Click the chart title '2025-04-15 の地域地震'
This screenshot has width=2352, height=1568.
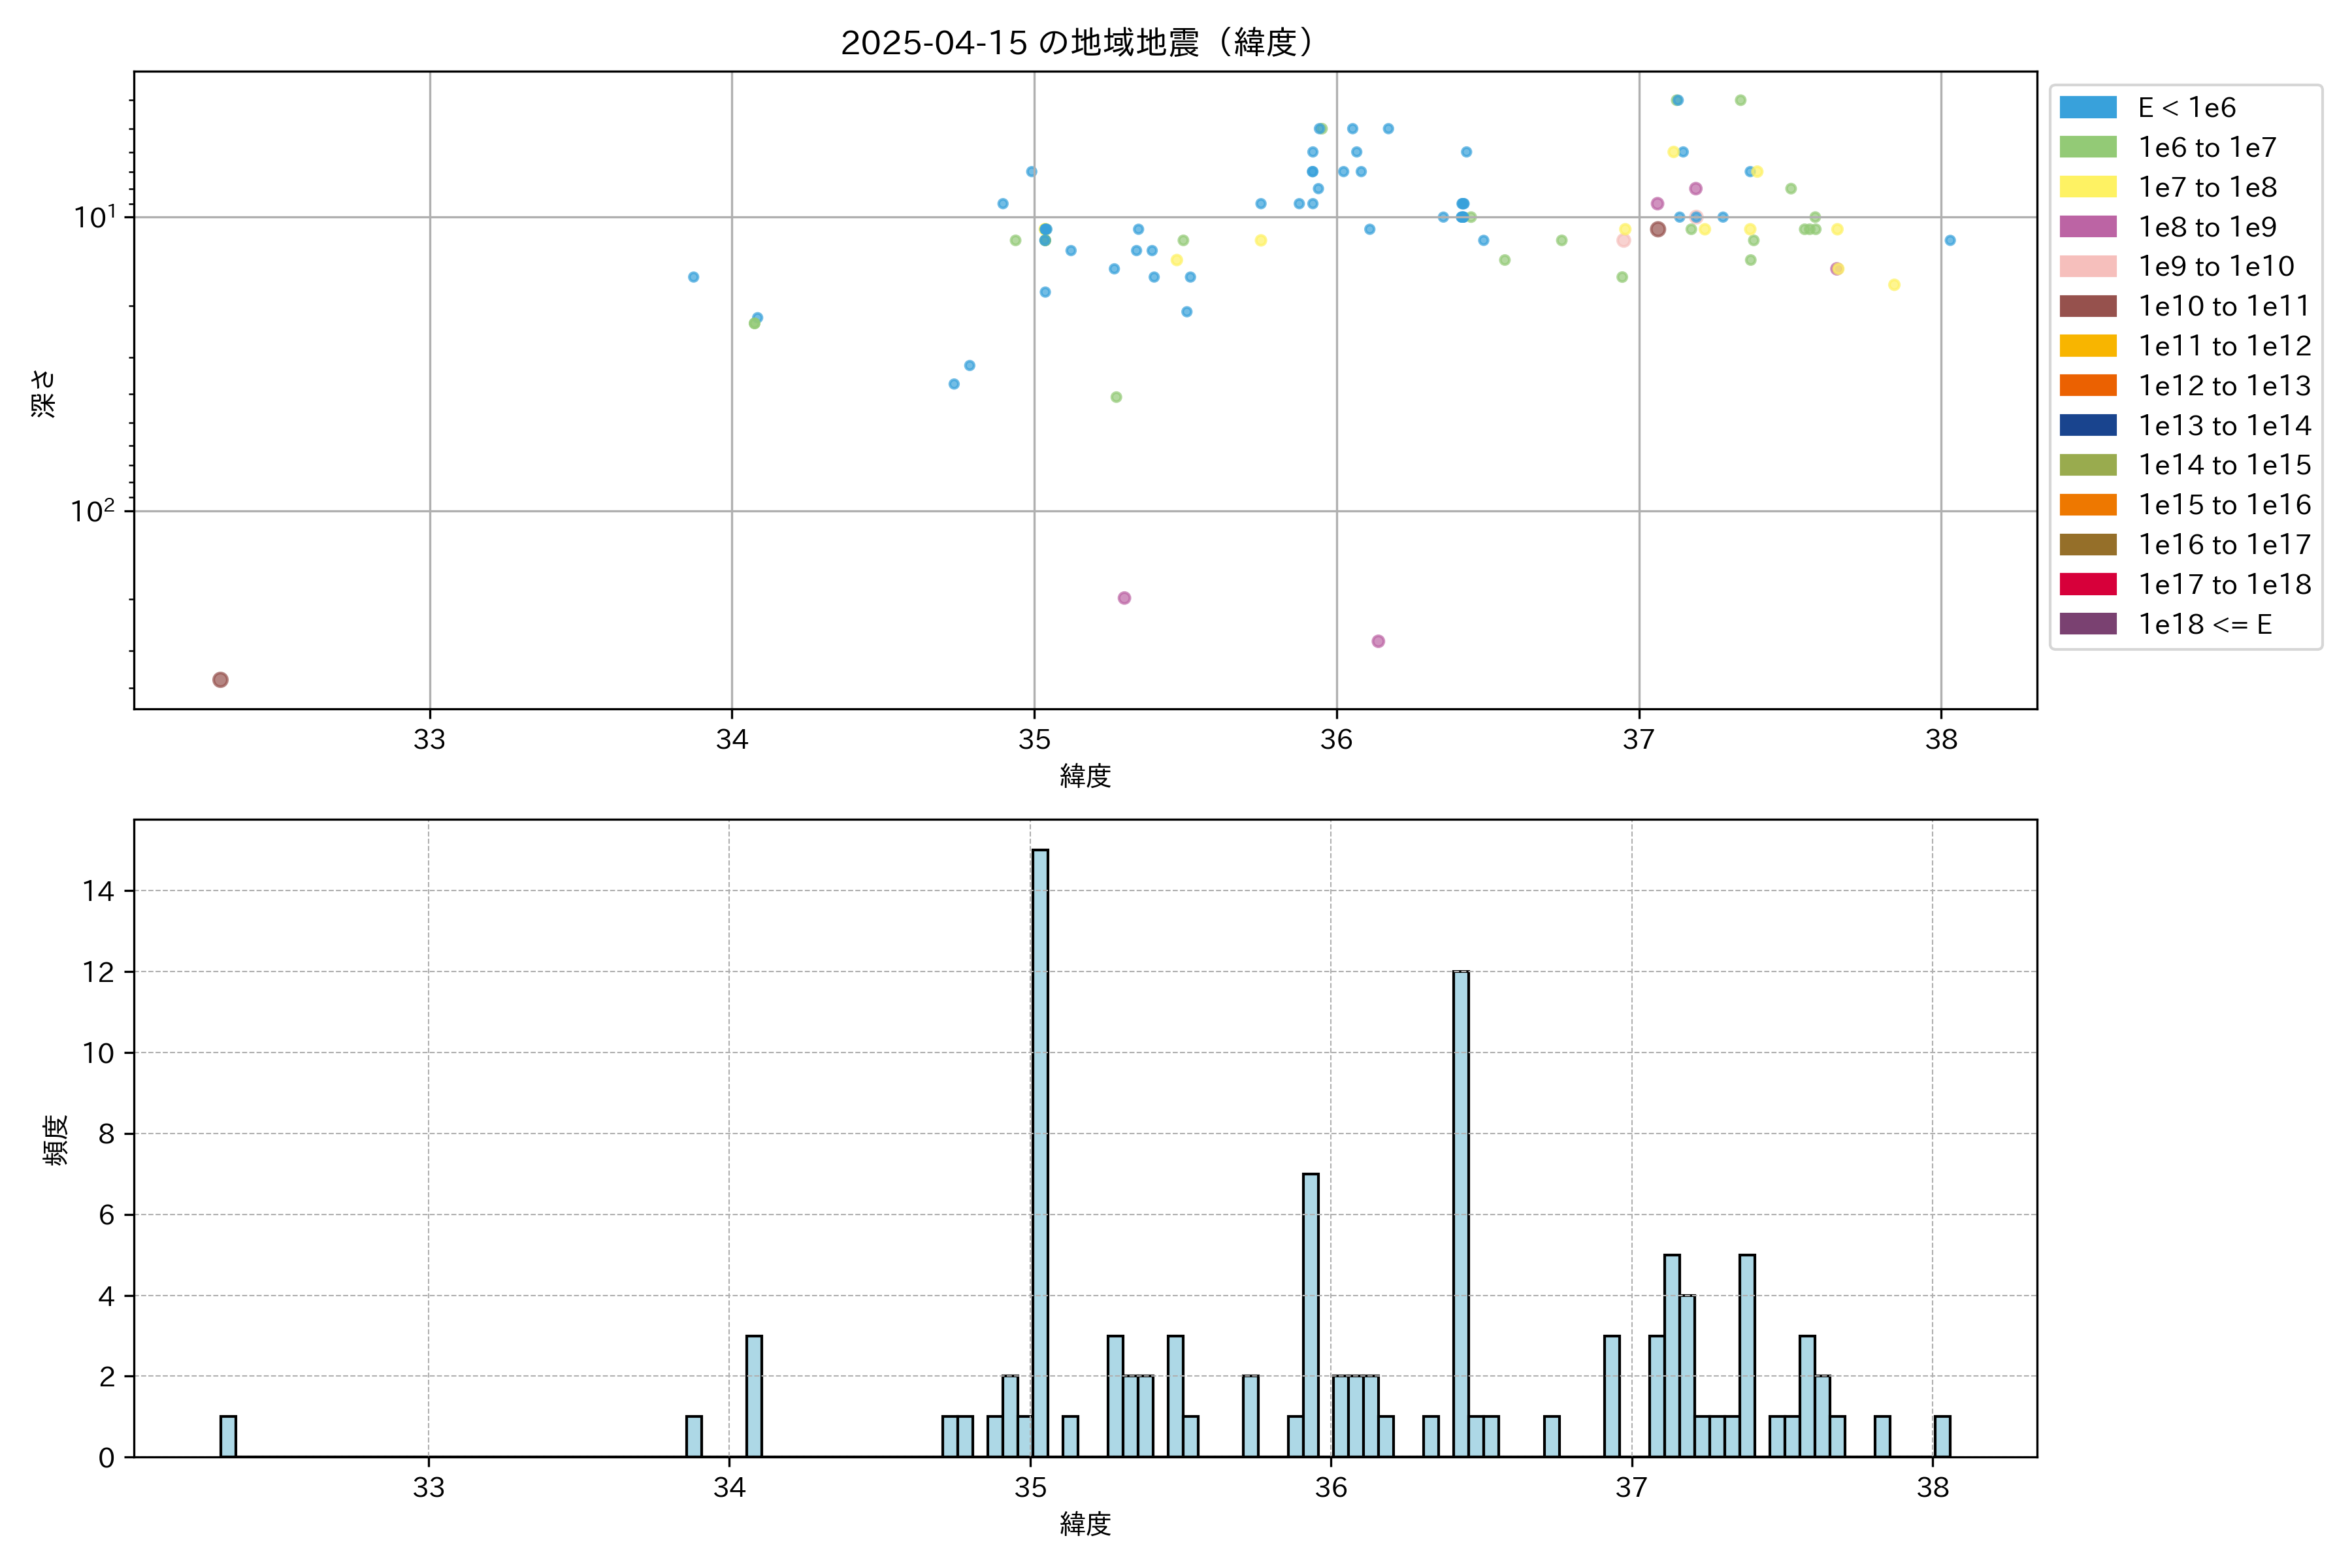[x=1078, y=43]
